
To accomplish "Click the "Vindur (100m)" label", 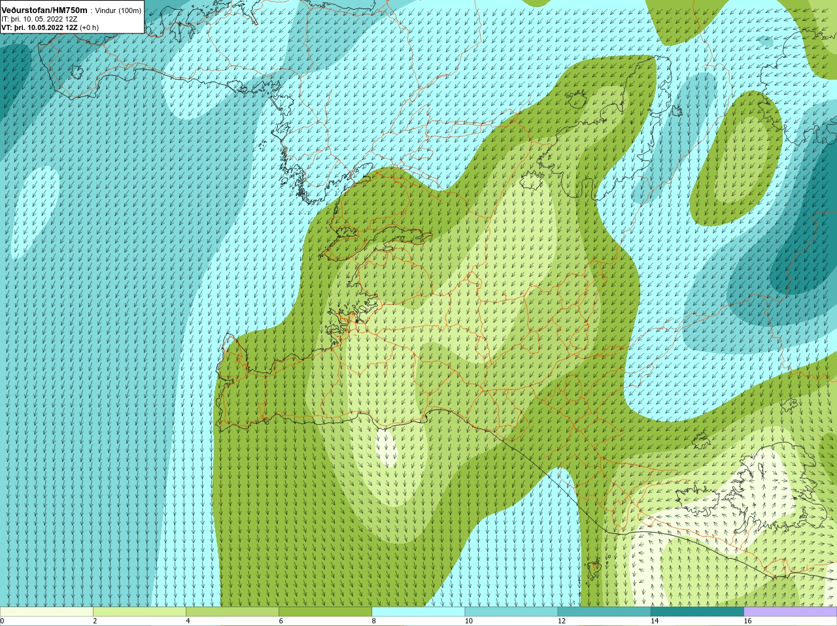I will [x=118, y=11].
